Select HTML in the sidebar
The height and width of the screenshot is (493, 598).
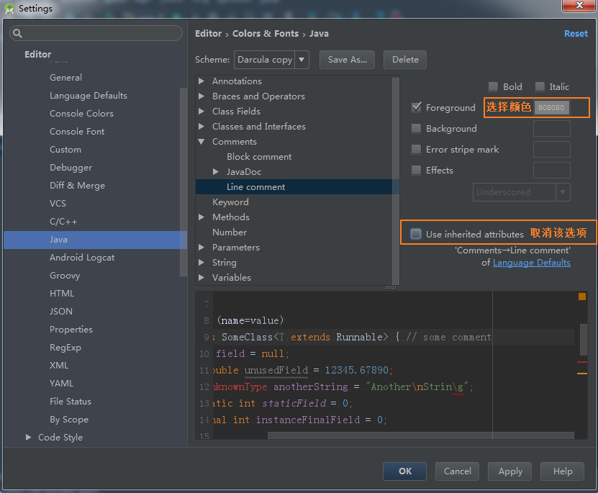point(62,293)
